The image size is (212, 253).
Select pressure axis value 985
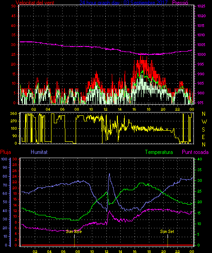[x=200, y=83]
